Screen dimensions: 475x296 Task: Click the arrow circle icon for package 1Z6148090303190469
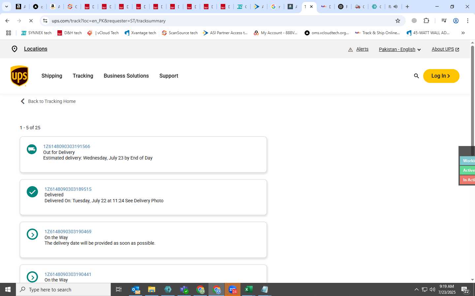(x=32, y=234)
